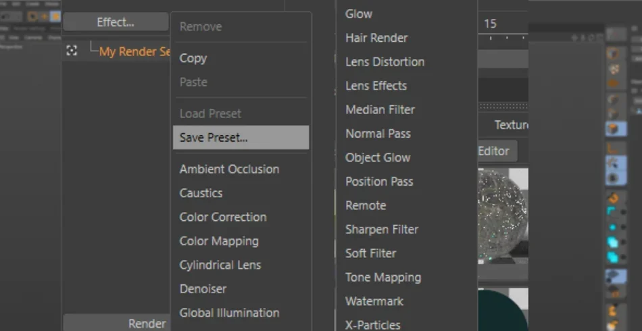Click the Effect... button
Viewport: 642px width, 331px height.
pos(116,22)
